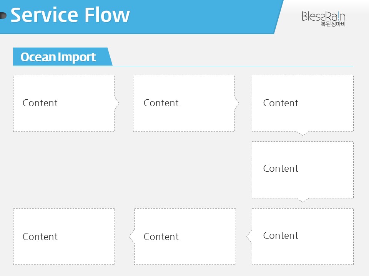Click downward arrow notch below middle-right box

coord(303,200)
